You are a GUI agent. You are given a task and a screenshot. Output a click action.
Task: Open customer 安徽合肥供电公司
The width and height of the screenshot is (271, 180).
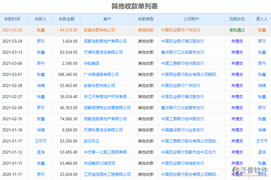[x=99, y=30]
